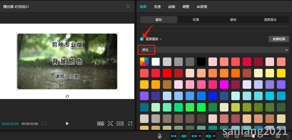Toggle the auto snapping icon
Viewport: 292px width, 140px height.
[184, 136]
